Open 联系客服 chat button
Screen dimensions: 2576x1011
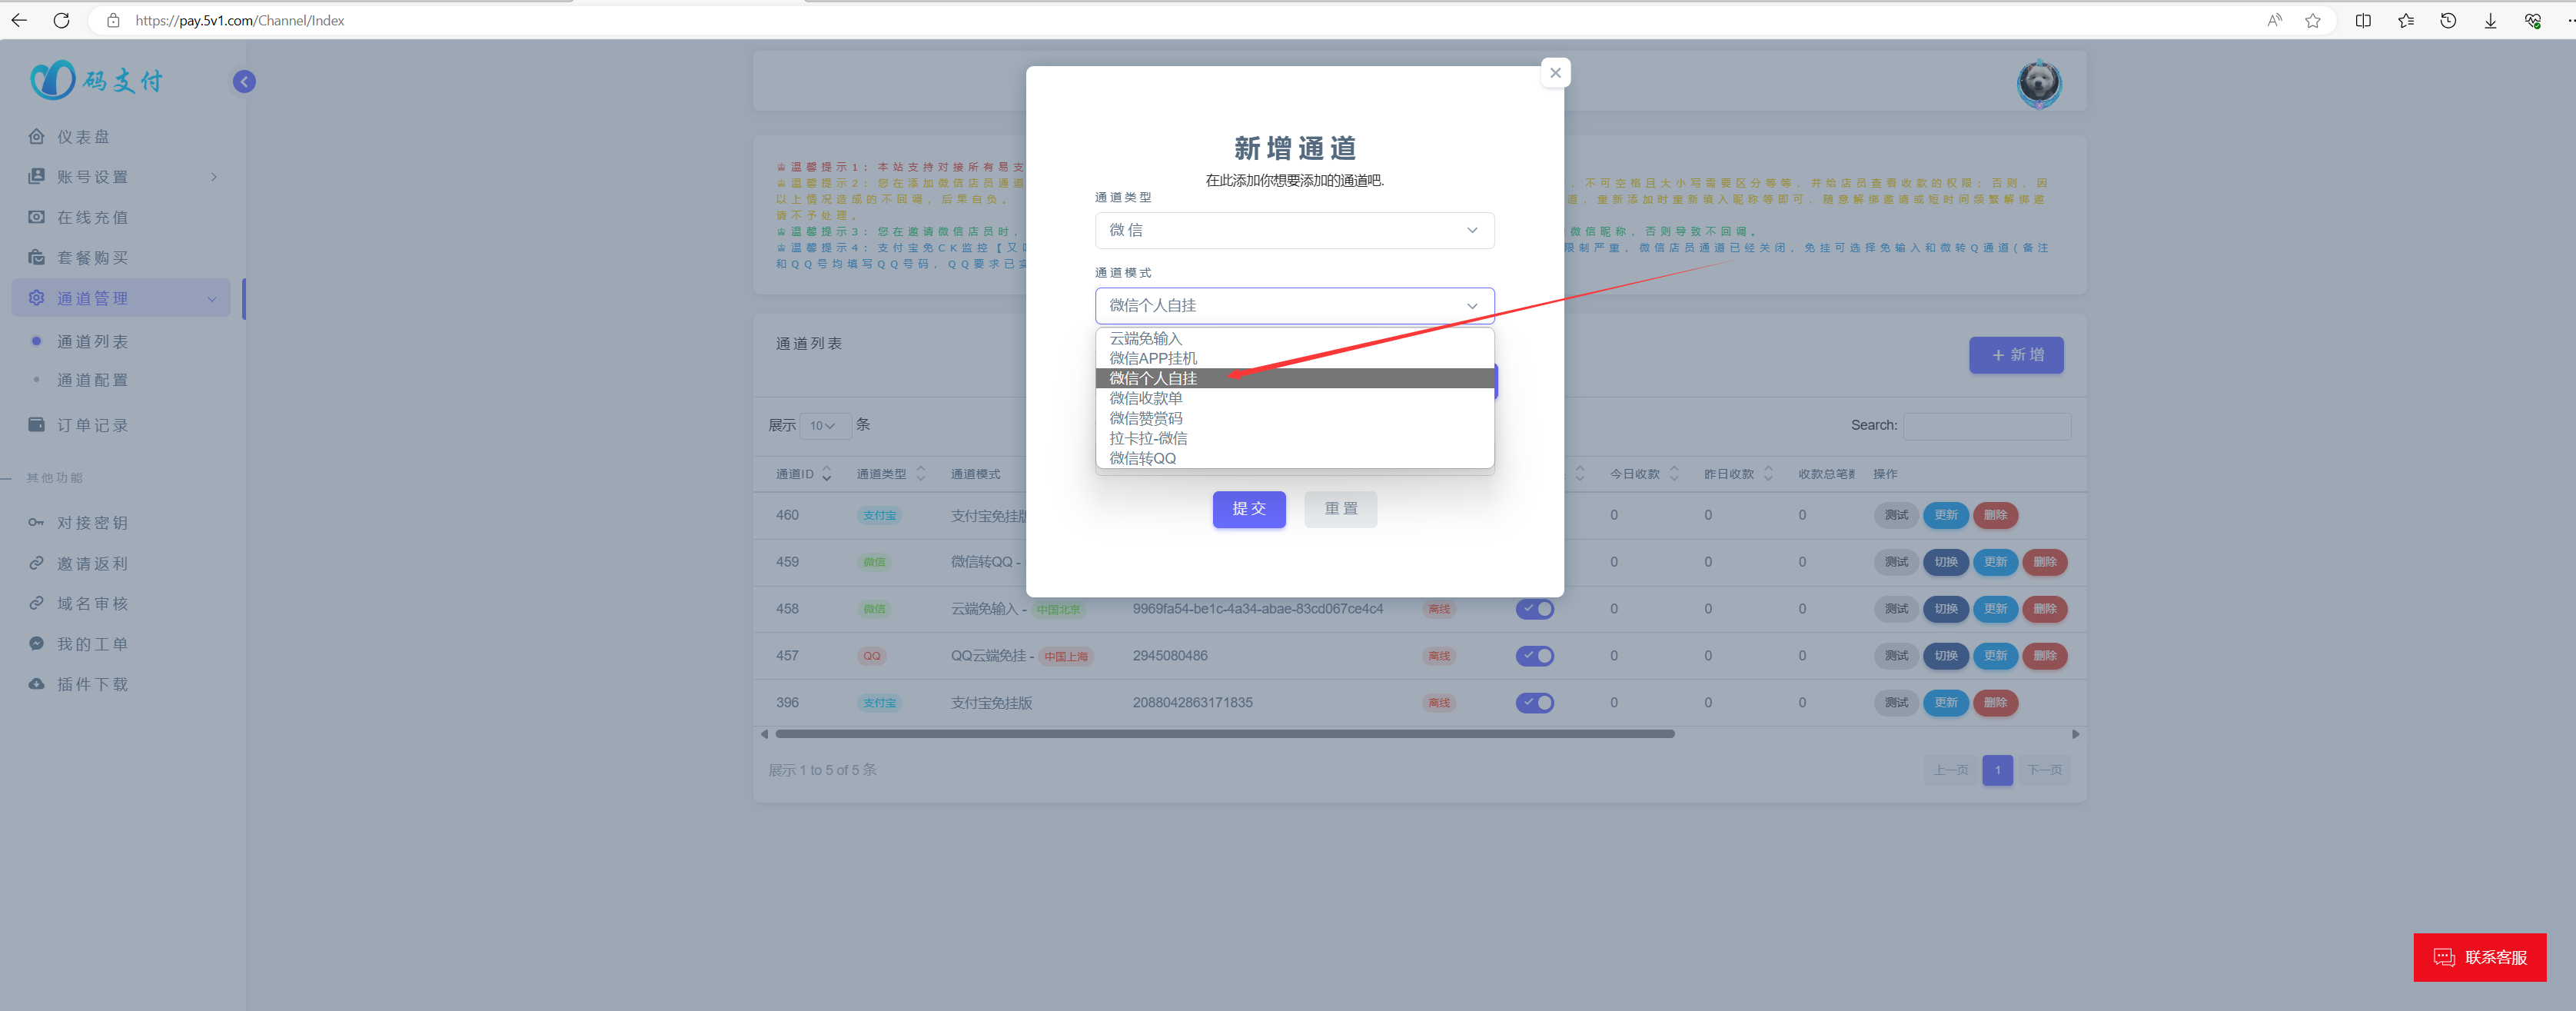pyautogui.click(x=2479, y=958)
